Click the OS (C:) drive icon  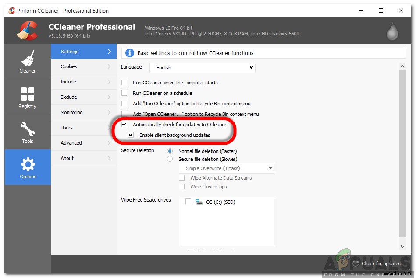(x=199, y=202)
